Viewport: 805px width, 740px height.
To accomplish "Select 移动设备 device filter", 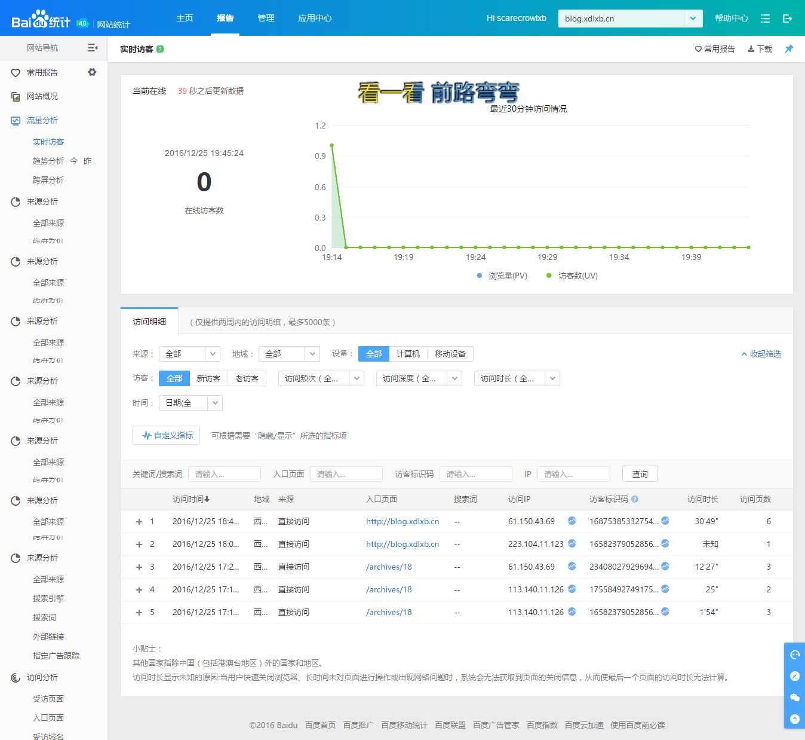I will click(x=450, y=354).
